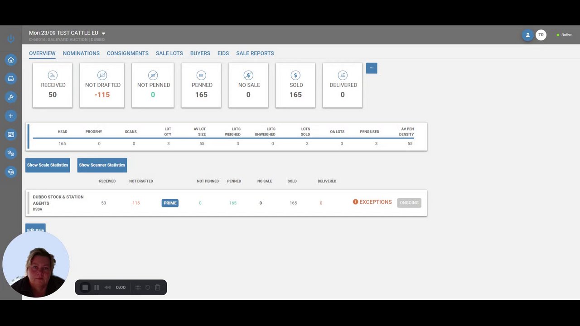Click the PENNED card value 165
580x326 pixels.
point(201,95)
